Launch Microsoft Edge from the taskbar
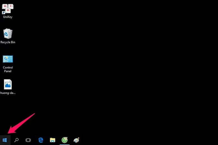The image size is (218, 145). (41, 140)
